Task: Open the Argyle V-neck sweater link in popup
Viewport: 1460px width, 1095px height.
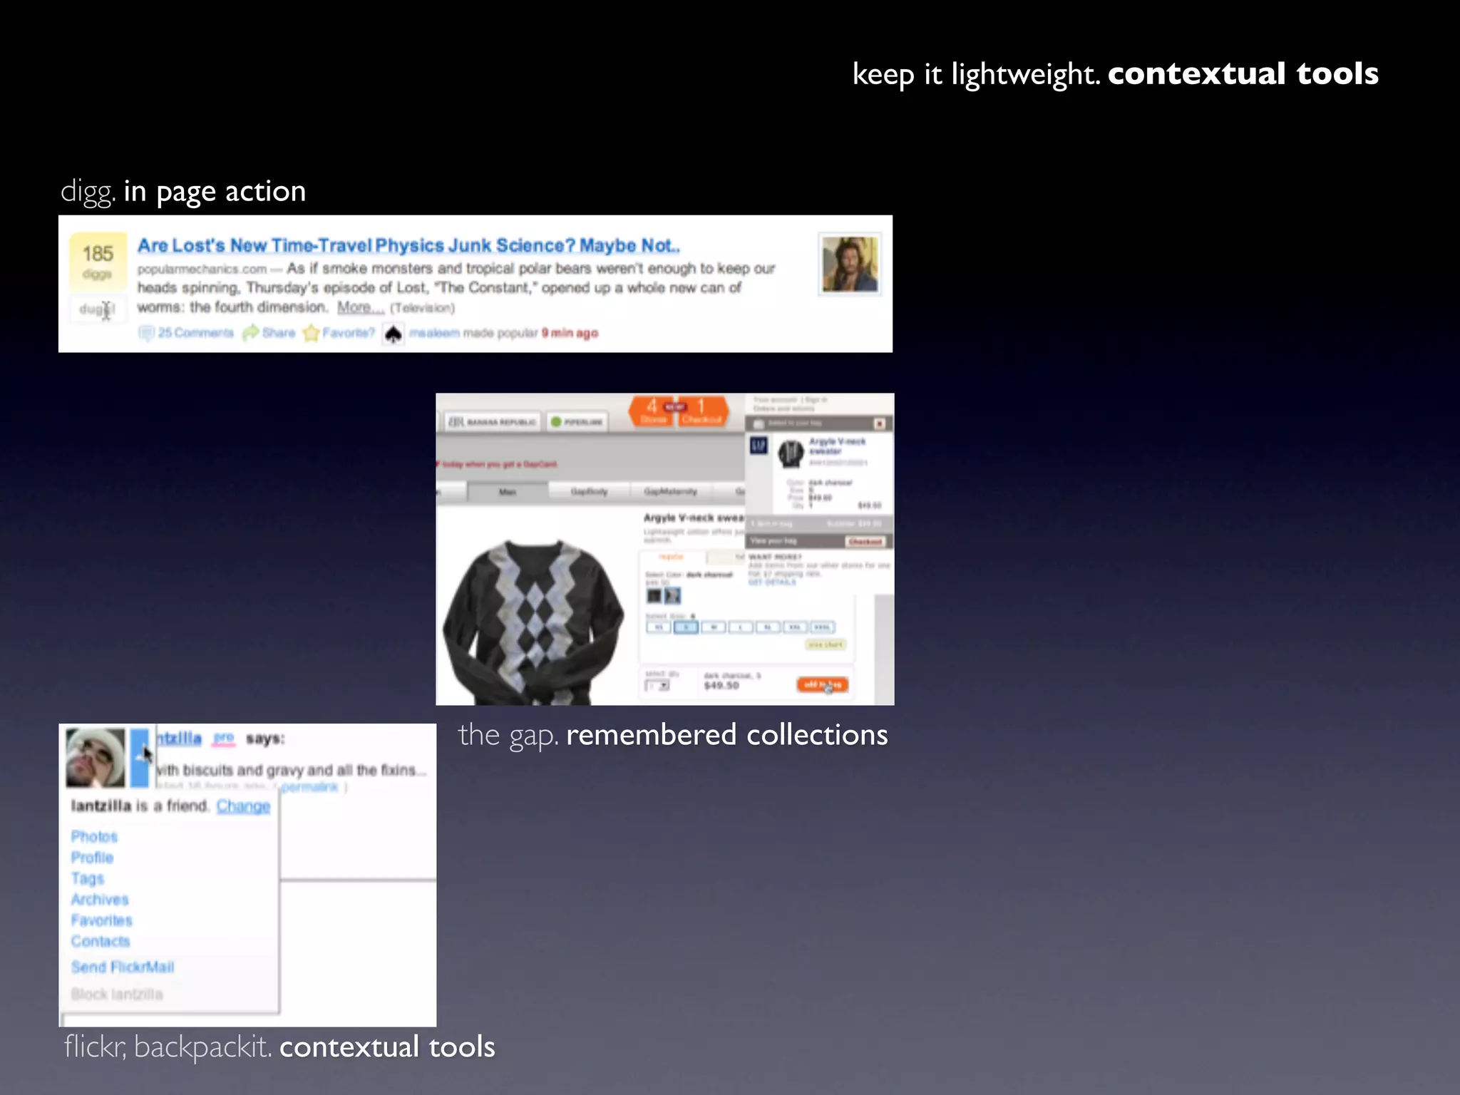Action: (837, 446)
